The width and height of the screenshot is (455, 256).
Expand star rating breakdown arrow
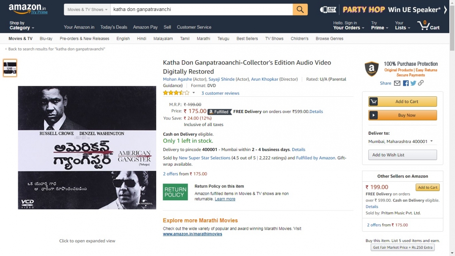[x=194, y=93]
